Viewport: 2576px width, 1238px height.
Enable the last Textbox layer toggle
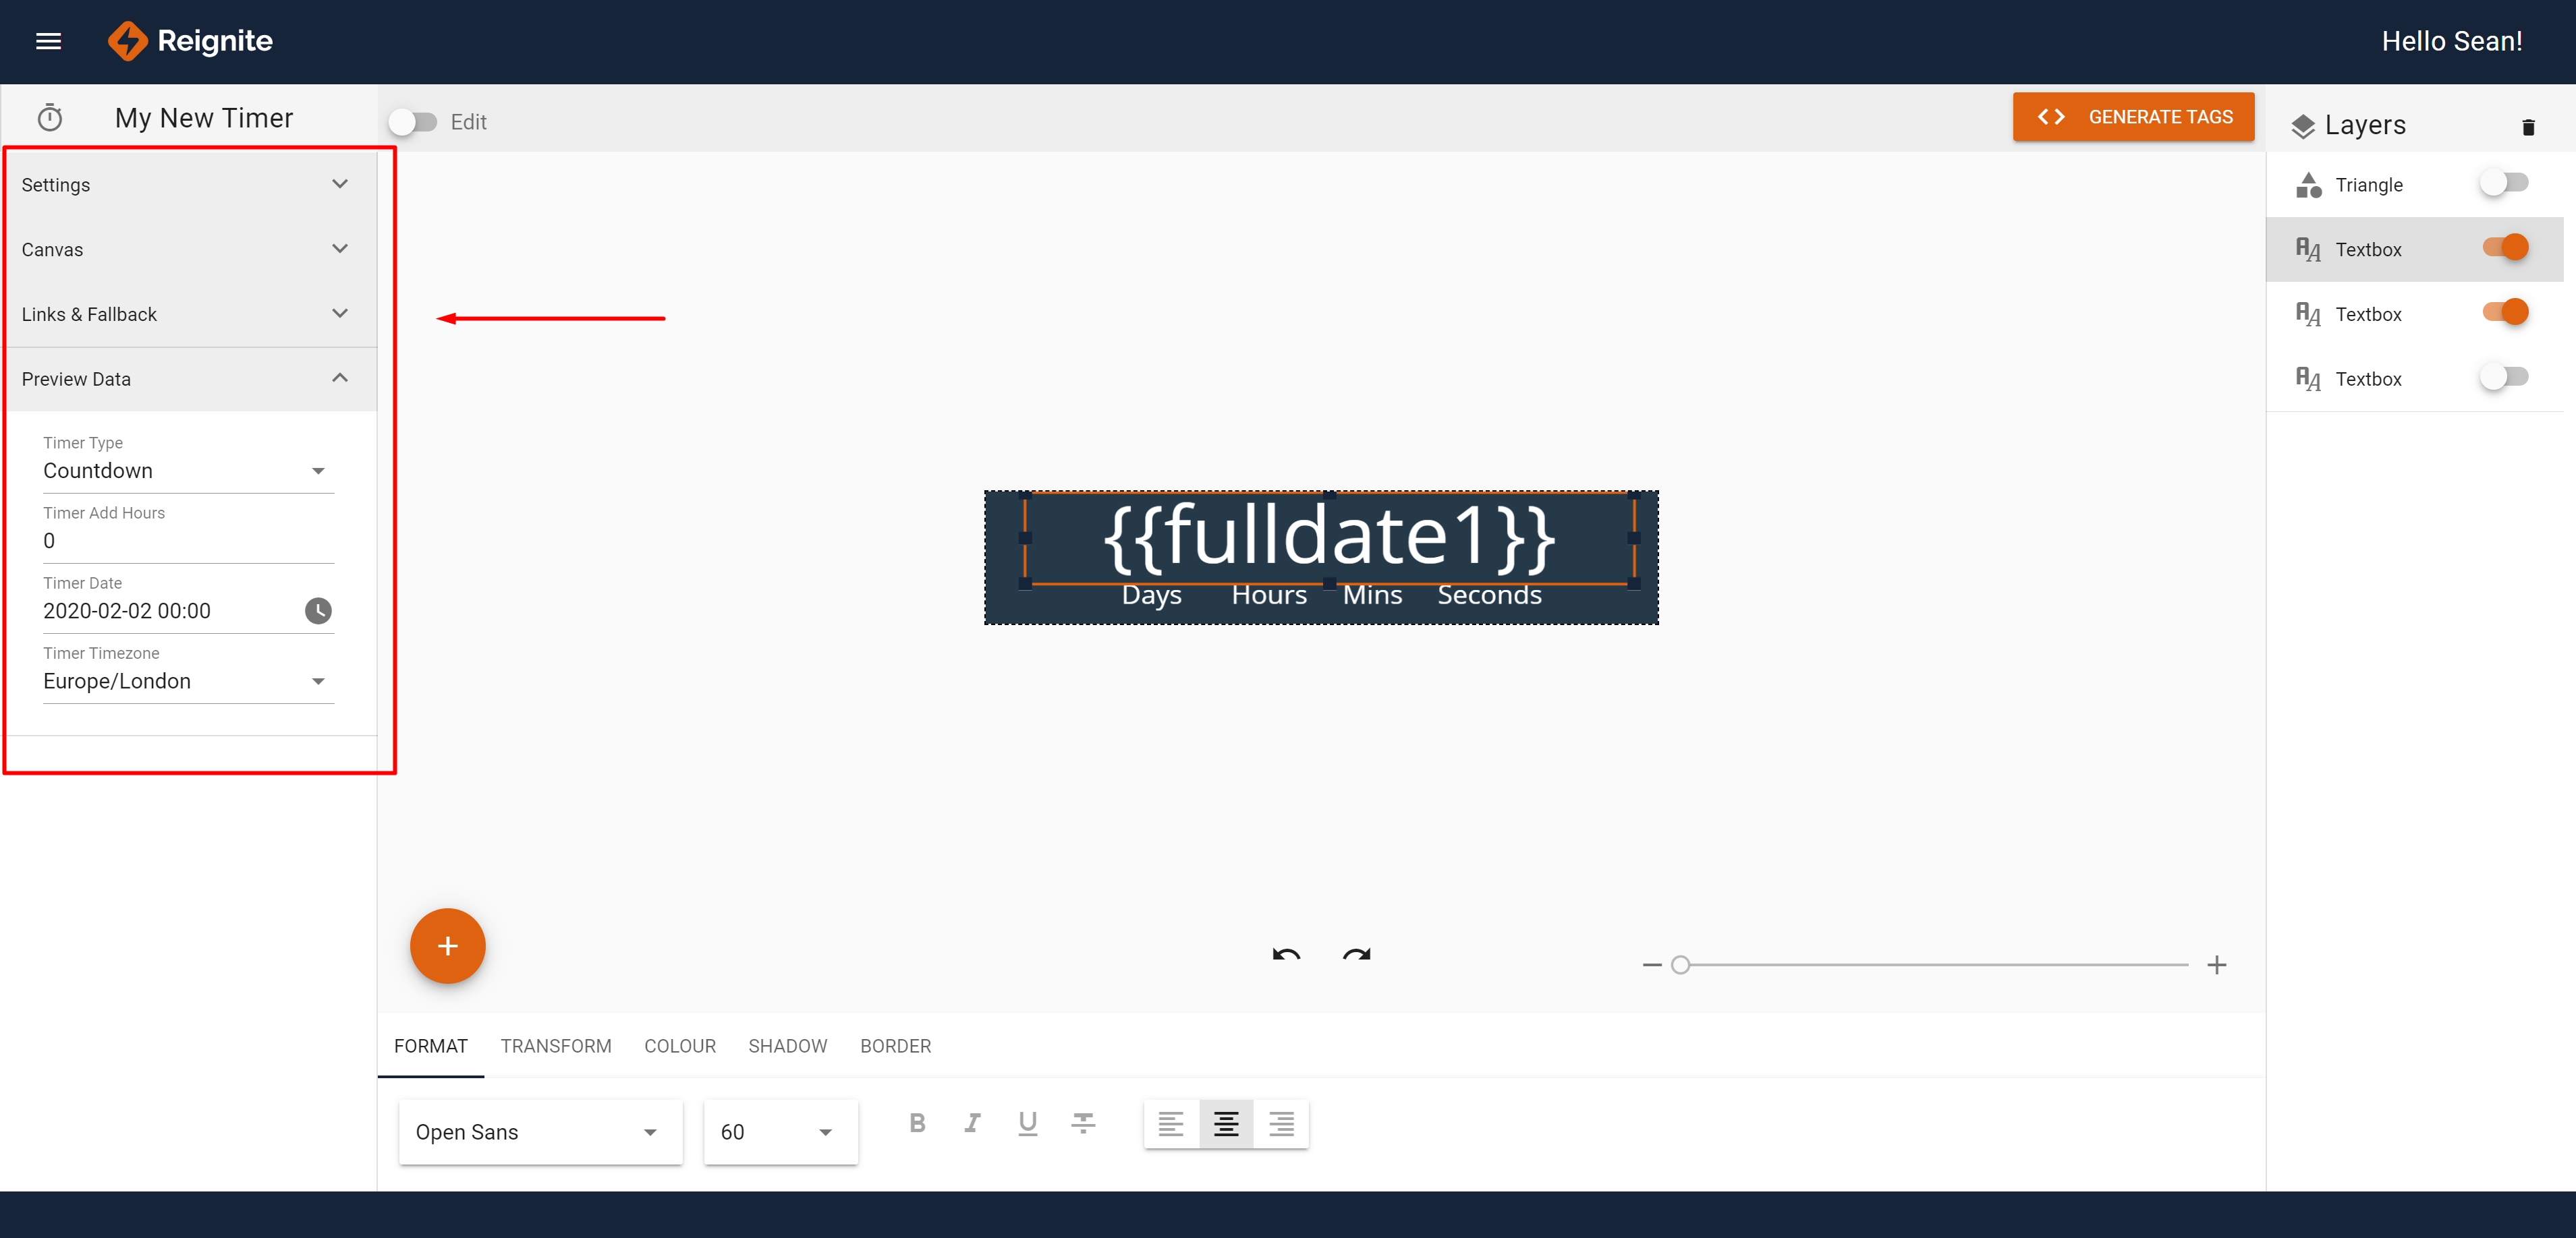pos(2505,378)
